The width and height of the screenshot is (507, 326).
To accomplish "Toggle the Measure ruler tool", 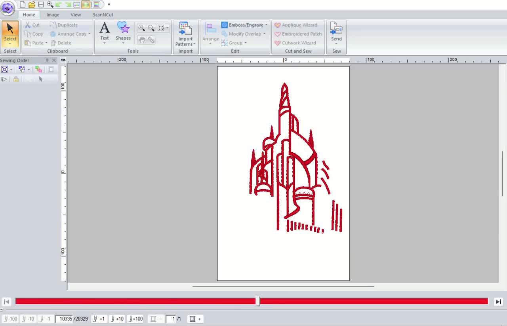I will [151, 40].
